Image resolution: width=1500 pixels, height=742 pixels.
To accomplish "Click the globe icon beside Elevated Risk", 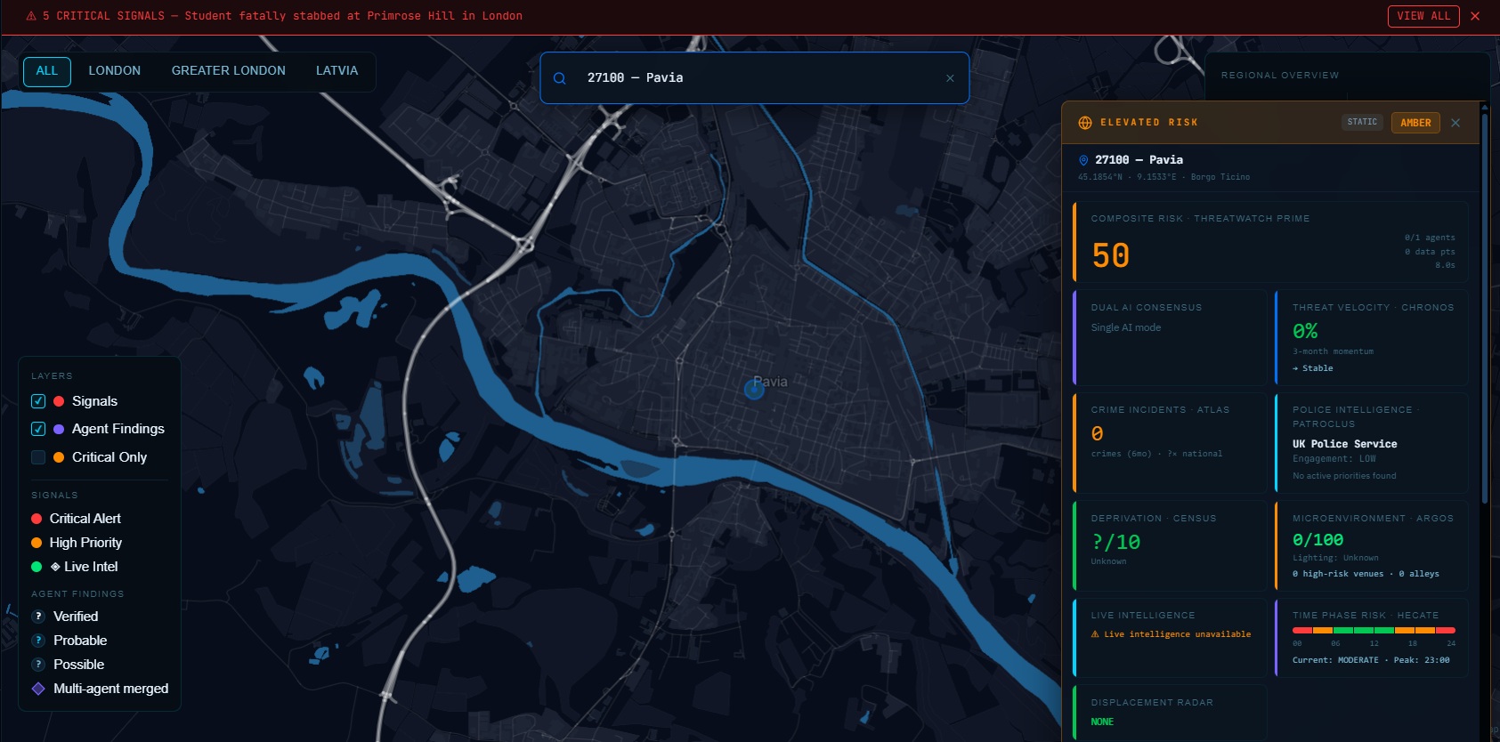I will point(1085,123).
